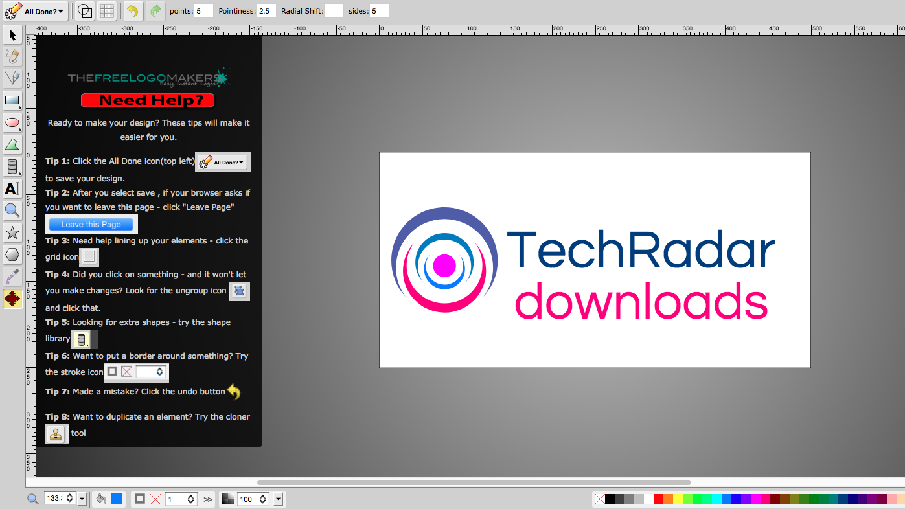Open the blue fill color swatch
The height and width of the screenshot is (509, 905).
pyautogui.click(x=117, y=499)
